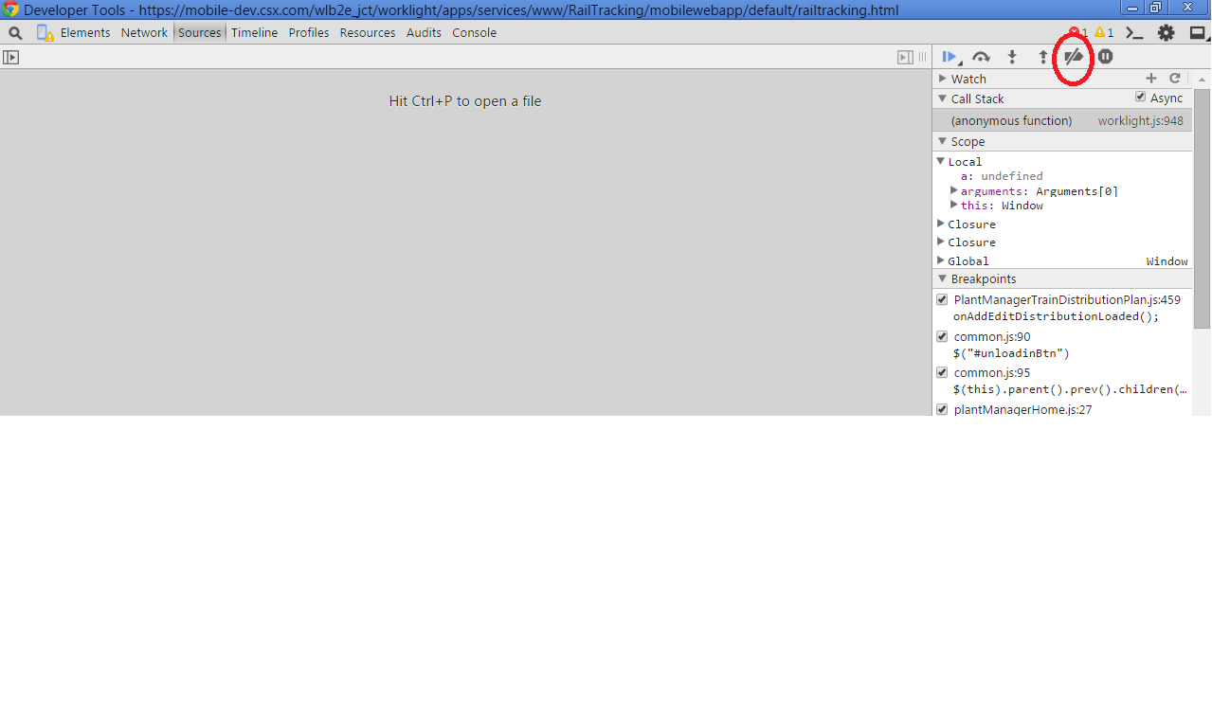Collapse the Breakpoints section
1212x717 pixels.
click(x=943, y=278)
